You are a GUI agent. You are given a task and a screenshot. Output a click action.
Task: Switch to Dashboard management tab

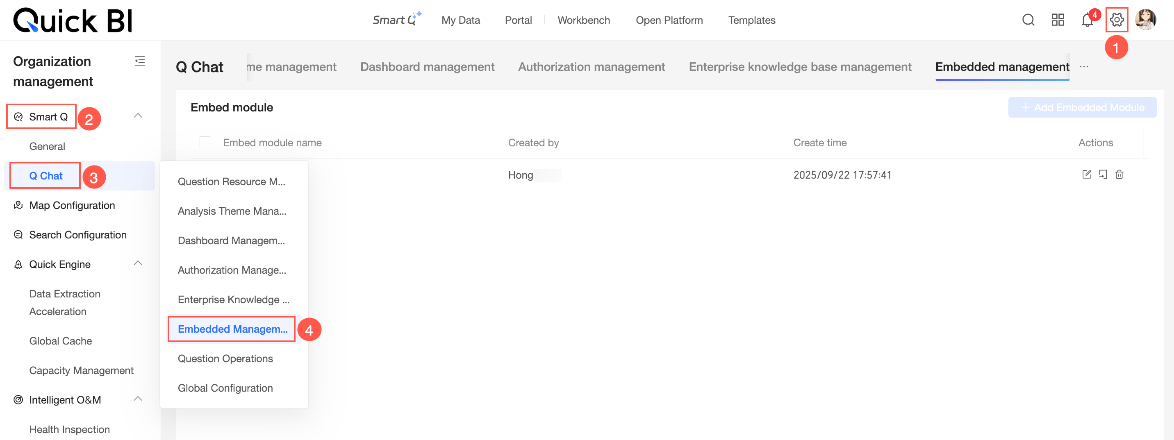(x=427, y=67)
